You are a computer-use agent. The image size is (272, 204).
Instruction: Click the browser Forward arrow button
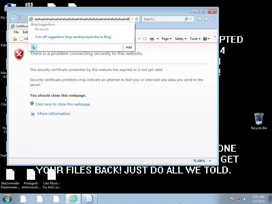[x=23, y=19]
